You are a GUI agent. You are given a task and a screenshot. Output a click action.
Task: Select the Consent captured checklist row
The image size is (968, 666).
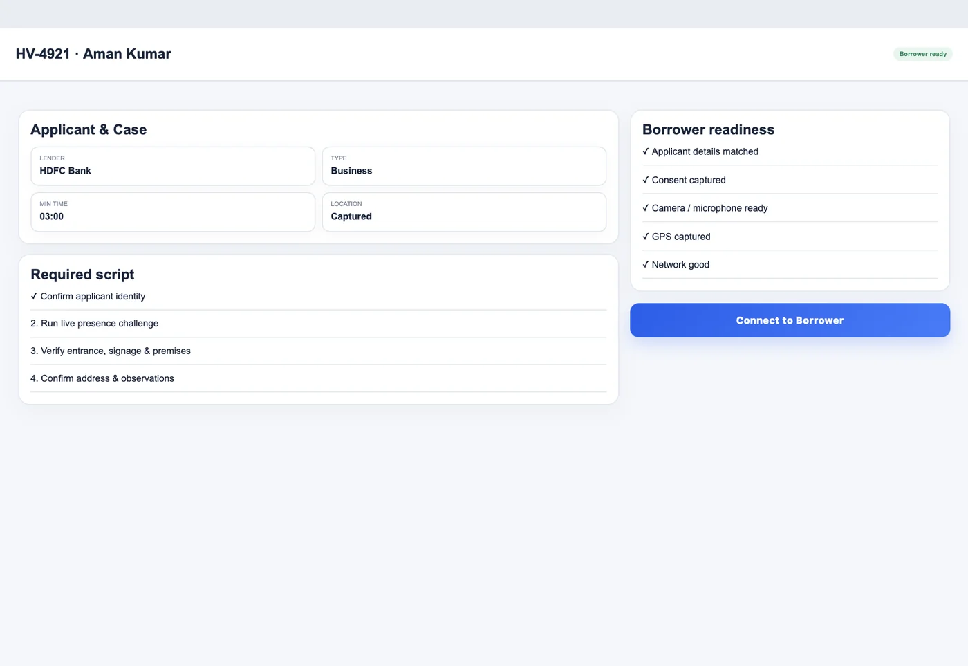pos(790,180)
